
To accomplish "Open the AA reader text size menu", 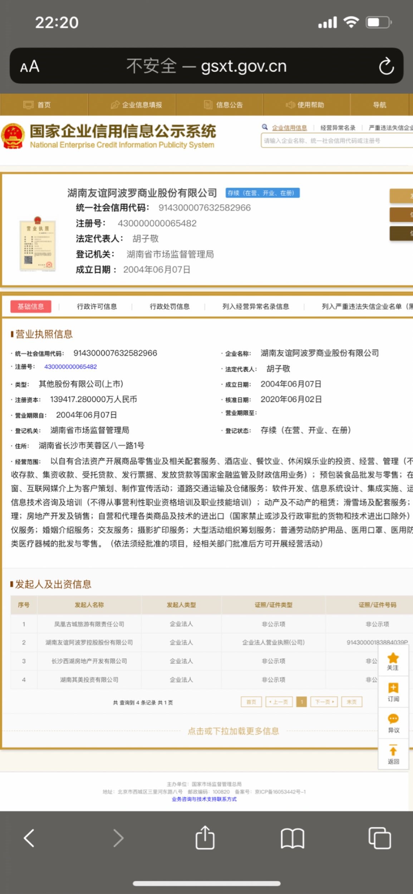I will pos(30,66).
